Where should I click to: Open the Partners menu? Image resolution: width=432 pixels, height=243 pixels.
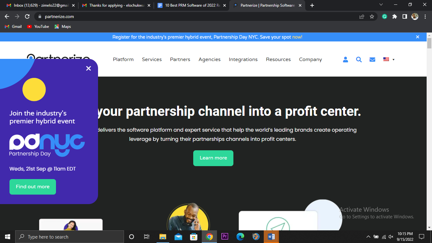[180, 59]
